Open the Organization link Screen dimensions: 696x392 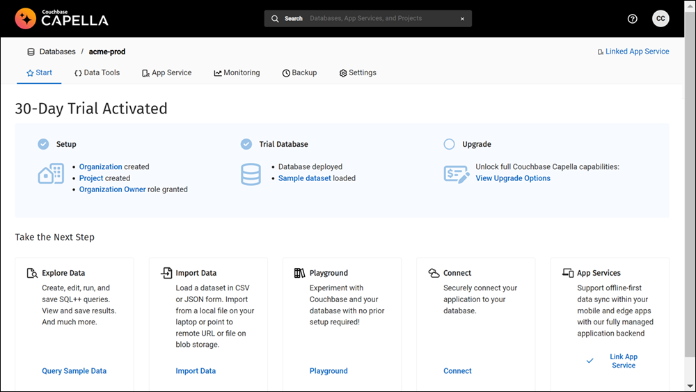[101, 167]
